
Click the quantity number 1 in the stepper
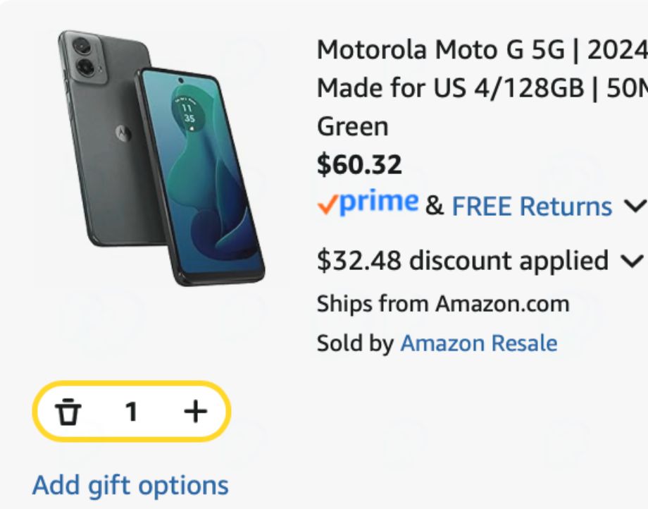point(131,412)
